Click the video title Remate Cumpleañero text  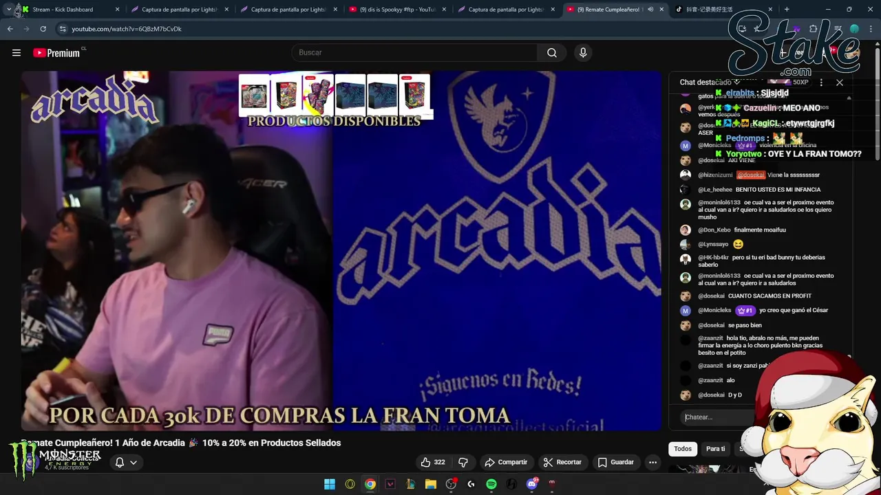[180, 443]
